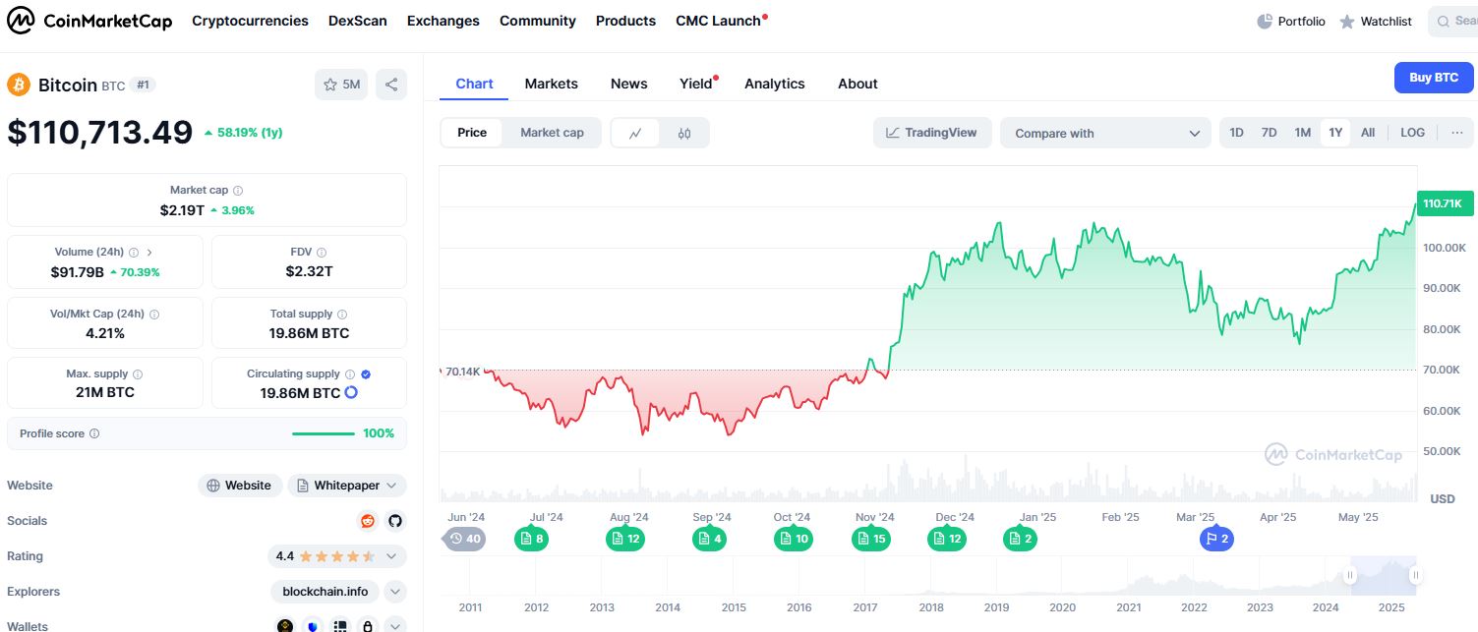Click the right handle of range selector
Viewport: 1478px width, 632px height.
click(x=1416, y=576)
